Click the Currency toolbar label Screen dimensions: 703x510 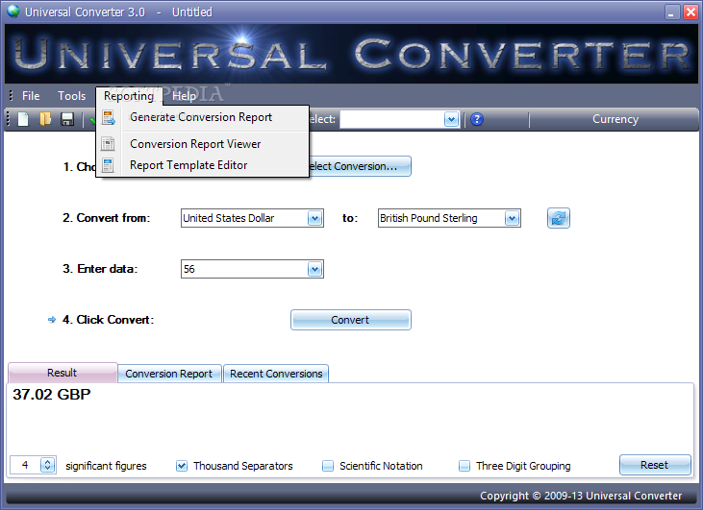pyautogui.click(x=615, y=119)
